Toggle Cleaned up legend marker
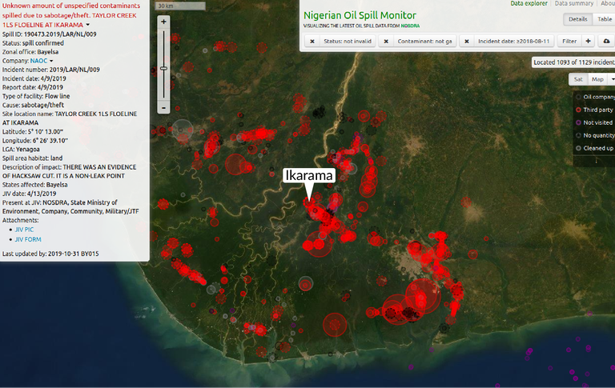 click(x=578, y=148)
